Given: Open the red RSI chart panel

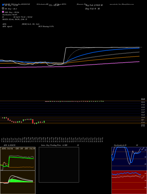Looking at the screenshot, I should tap(129, 182).
